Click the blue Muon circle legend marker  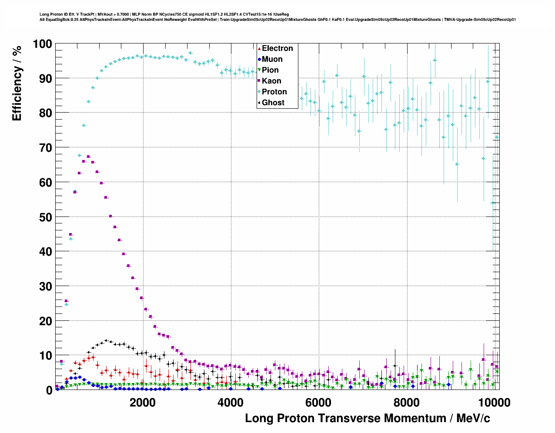259,59
